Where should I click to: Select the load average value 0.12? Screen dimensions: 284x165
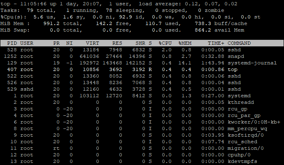pyautogui.click(x=191, y=4)
